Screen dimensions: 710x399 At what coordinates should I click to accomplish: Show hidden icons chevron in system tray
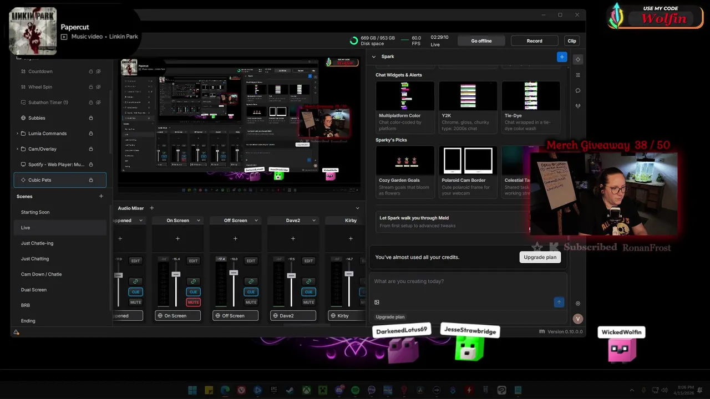pyautogui.click(x=632, y=390)
